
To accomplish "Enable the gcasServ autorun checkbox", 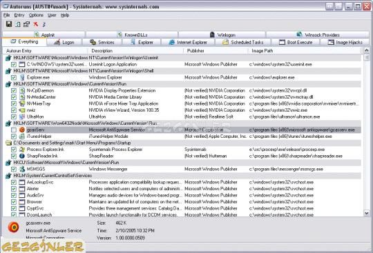I will tap(14, 130).
